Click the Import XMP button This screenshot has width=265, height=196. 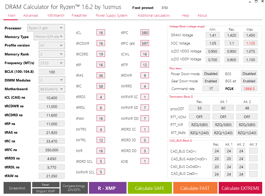46,191
